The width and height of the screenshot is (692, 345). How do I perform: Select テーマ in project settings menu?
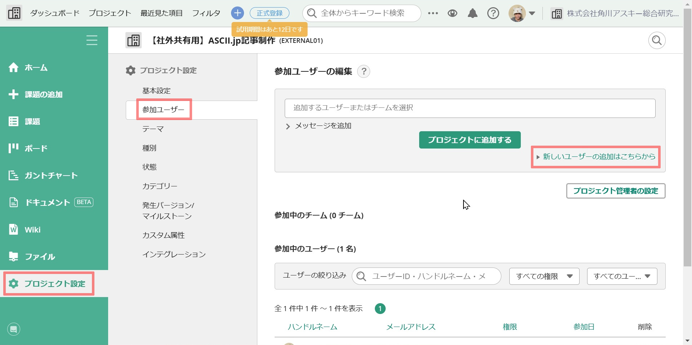153,129
